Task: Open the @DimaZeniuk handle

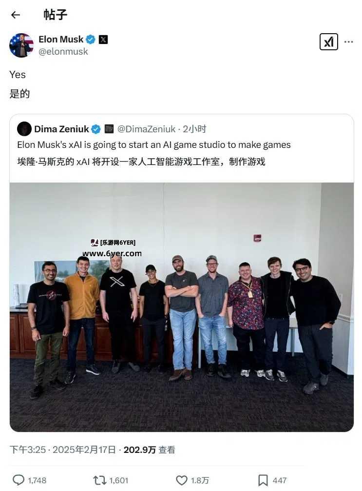Action: [x=146, y=129]
